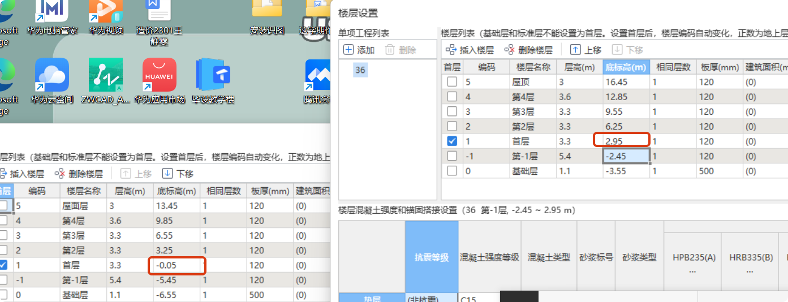Click the 垫层 row header

pos(372,297)
